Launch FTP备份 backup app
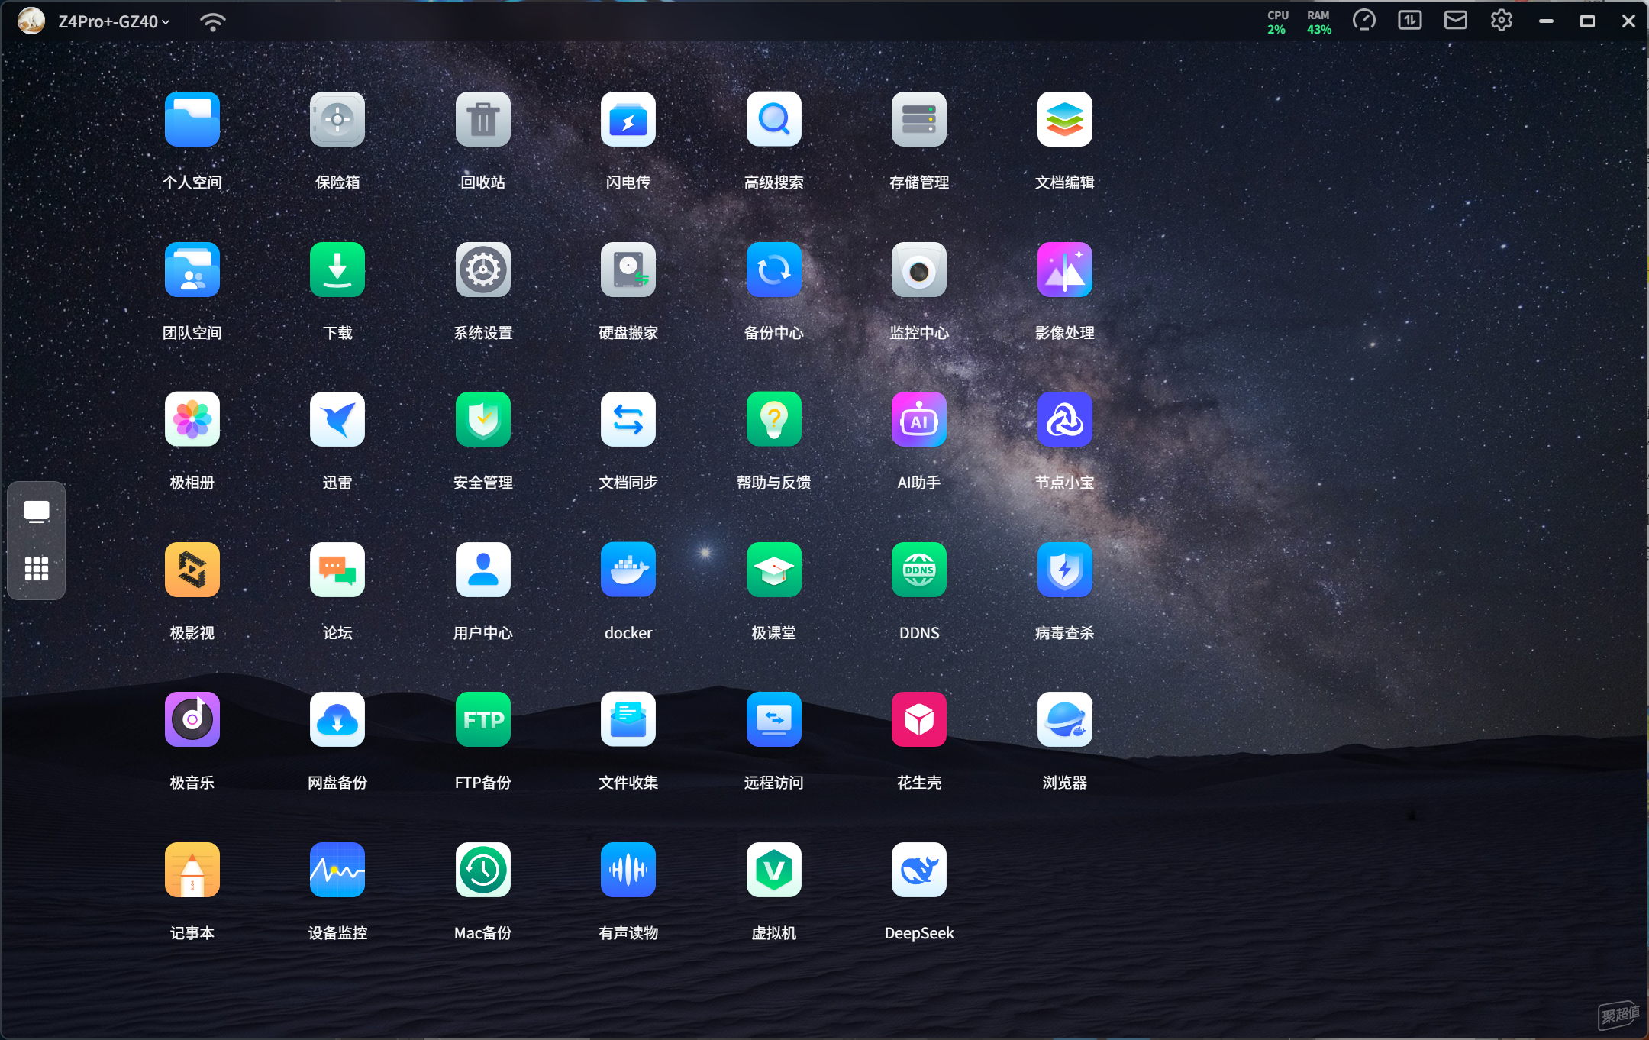Image resolution: width=1649 pixels, height=1040 pixels. pos(482,720)
